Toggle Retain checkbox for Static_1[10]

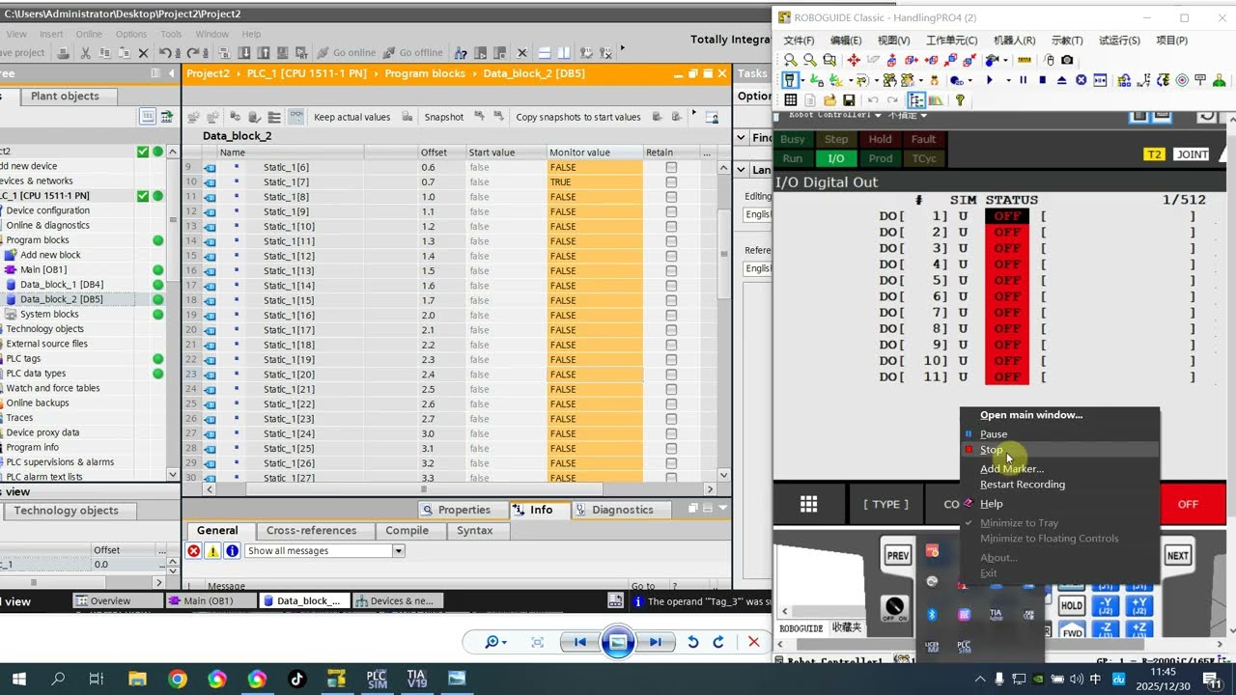[x=671, y=227]
